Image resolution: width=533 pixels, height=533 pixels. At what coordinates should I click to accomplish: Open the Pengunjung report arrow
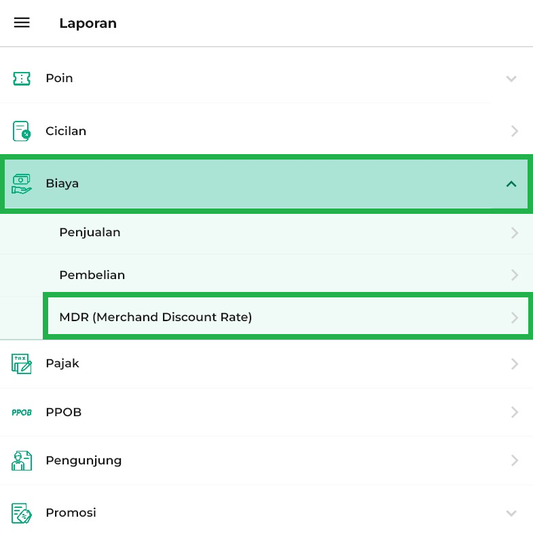tap(515, 460)
